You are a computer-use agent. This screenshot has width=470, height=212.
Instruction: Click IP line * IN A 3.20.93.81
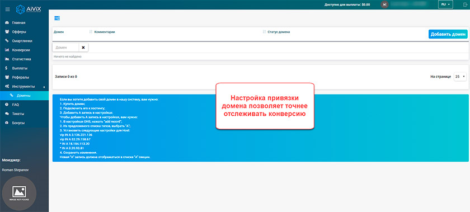(72, 148)
